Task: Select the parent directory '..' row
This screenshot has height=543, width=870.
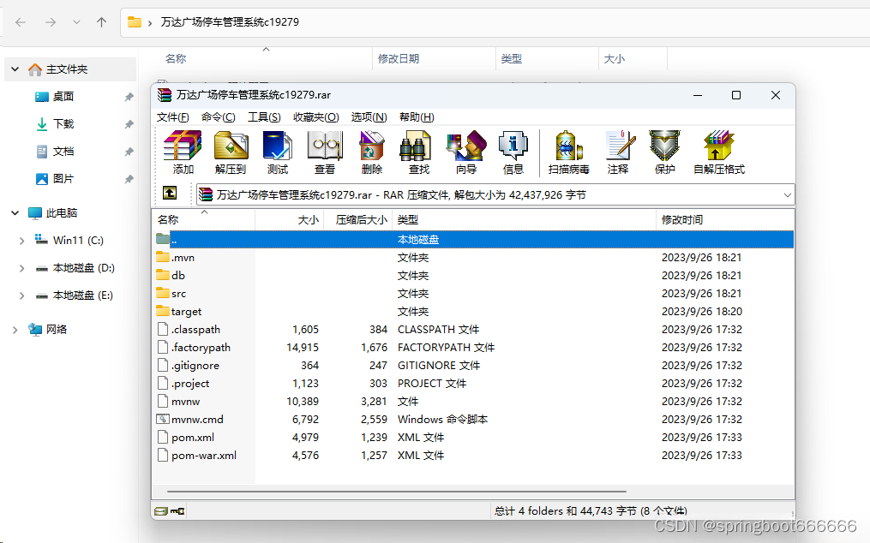Action: [473, 239]
